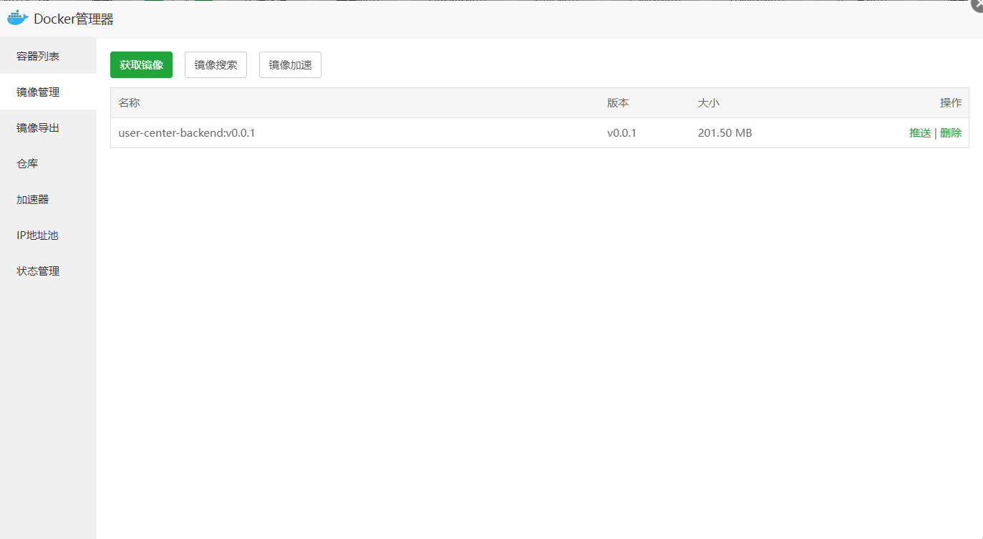Viewport: 983px width, 539px height.
Task: Click the green 获取镜像 button
Action: point(141,64)
